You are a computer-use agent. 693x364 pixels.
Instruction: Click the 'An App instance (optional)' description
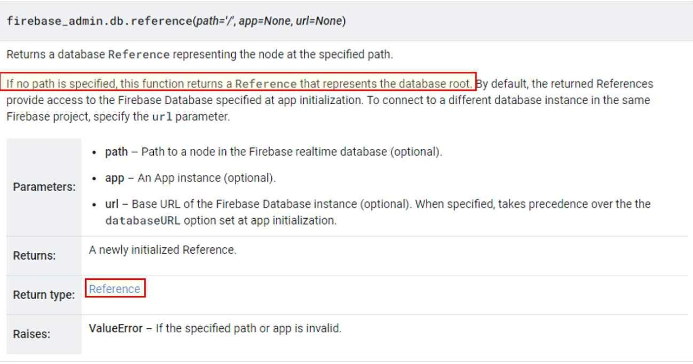pos(207,178)
